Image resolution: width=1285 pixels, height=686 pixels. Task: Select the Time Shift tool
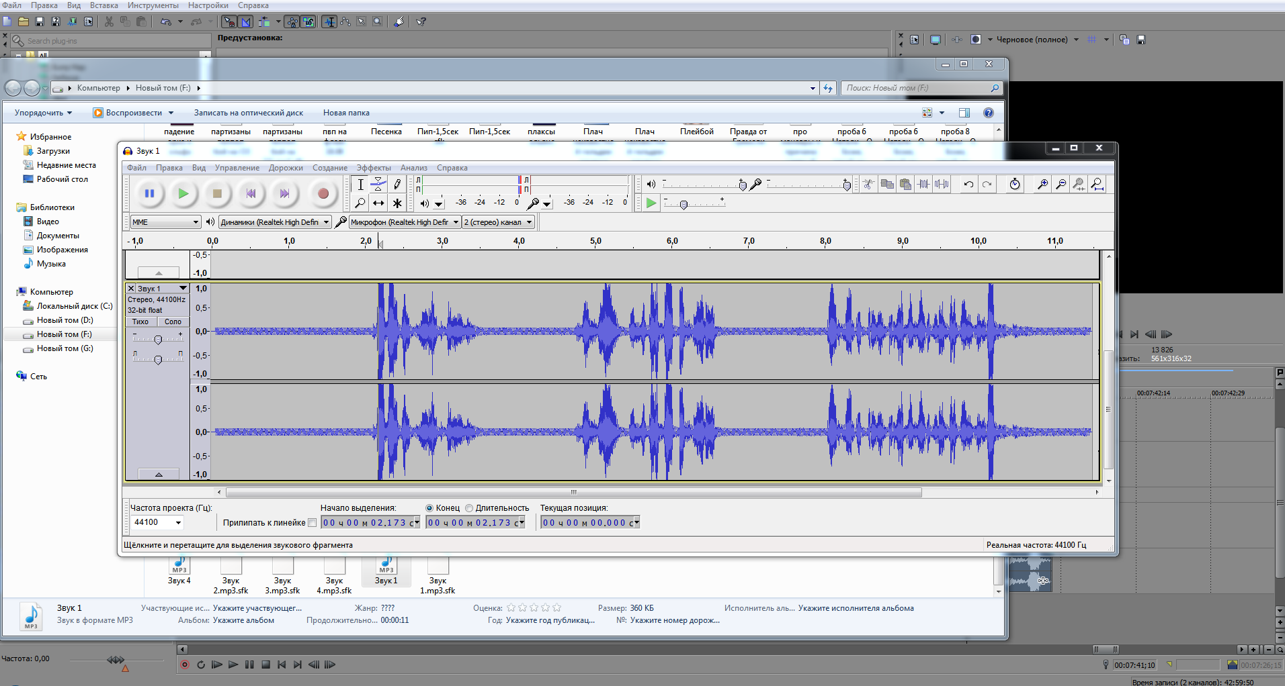coord(378,203)
